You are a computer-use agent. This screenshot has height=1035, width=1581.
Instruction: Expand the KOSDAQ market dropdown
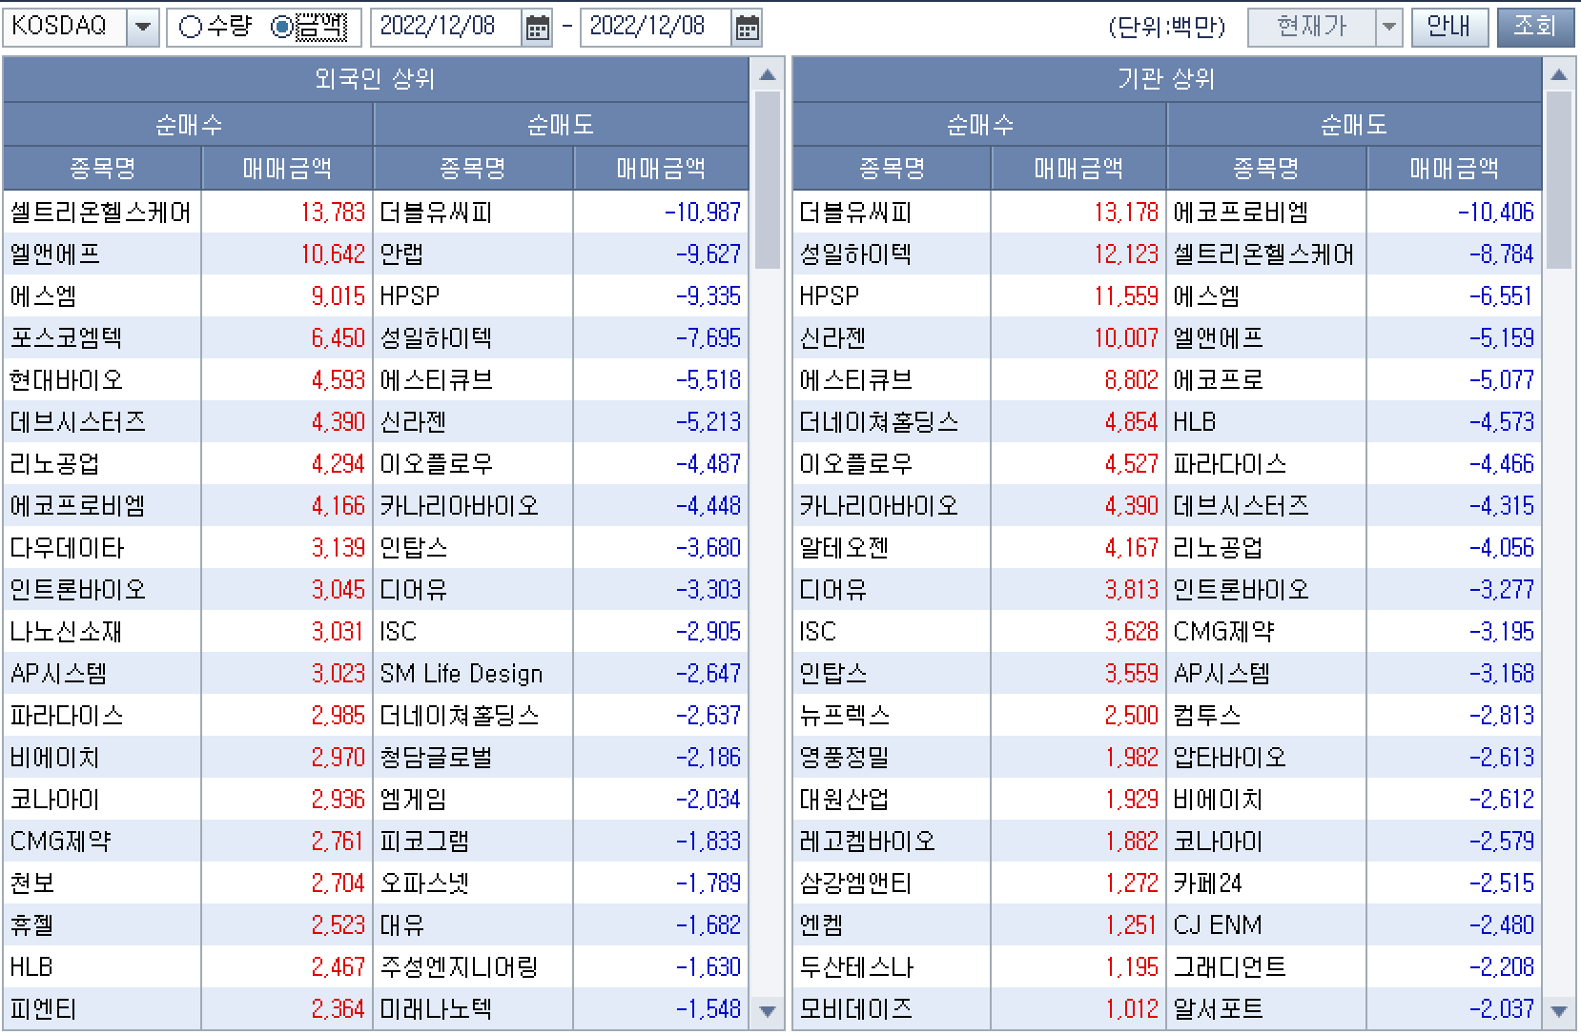tap(143, 28)
